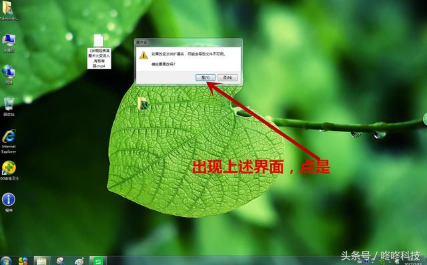The image size is (427, 265).
Task: Confirm the rename with 是(Y) button
Action: coord(205,77)
